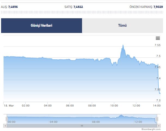This screenshot has width=166, height=131.
Task: Open the chart hamburger context menu
Action: (x=158, y=38)
